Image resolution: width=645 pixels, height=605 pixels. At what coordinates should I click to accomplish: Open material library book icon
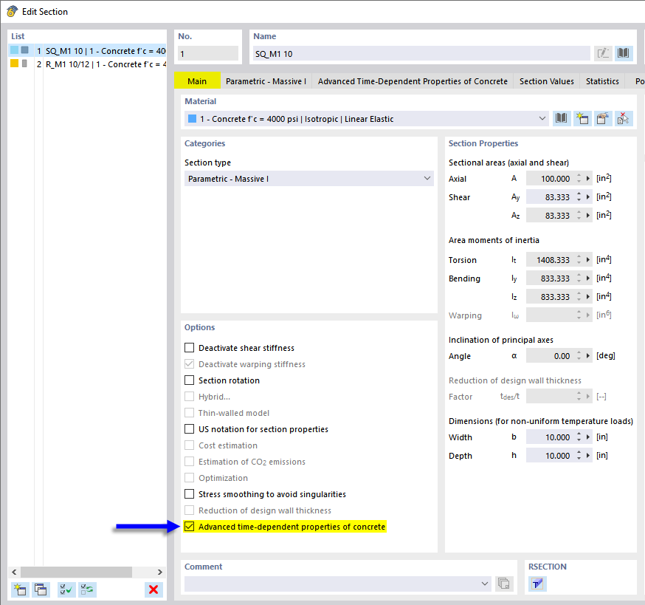coord(562,119)
